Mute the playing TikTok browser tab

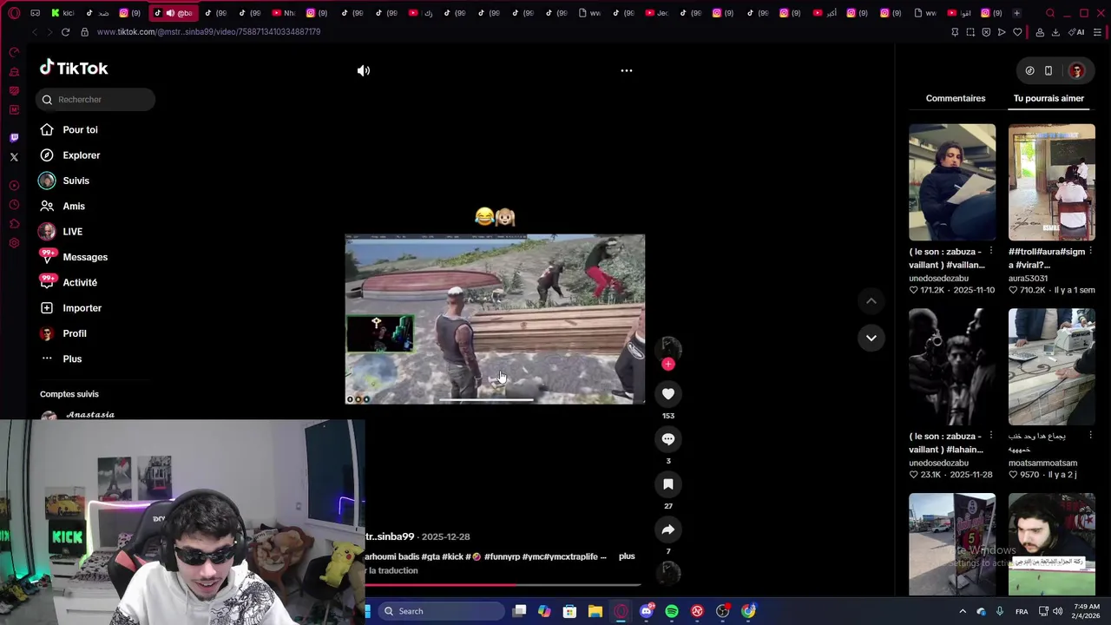coord(170,13)
